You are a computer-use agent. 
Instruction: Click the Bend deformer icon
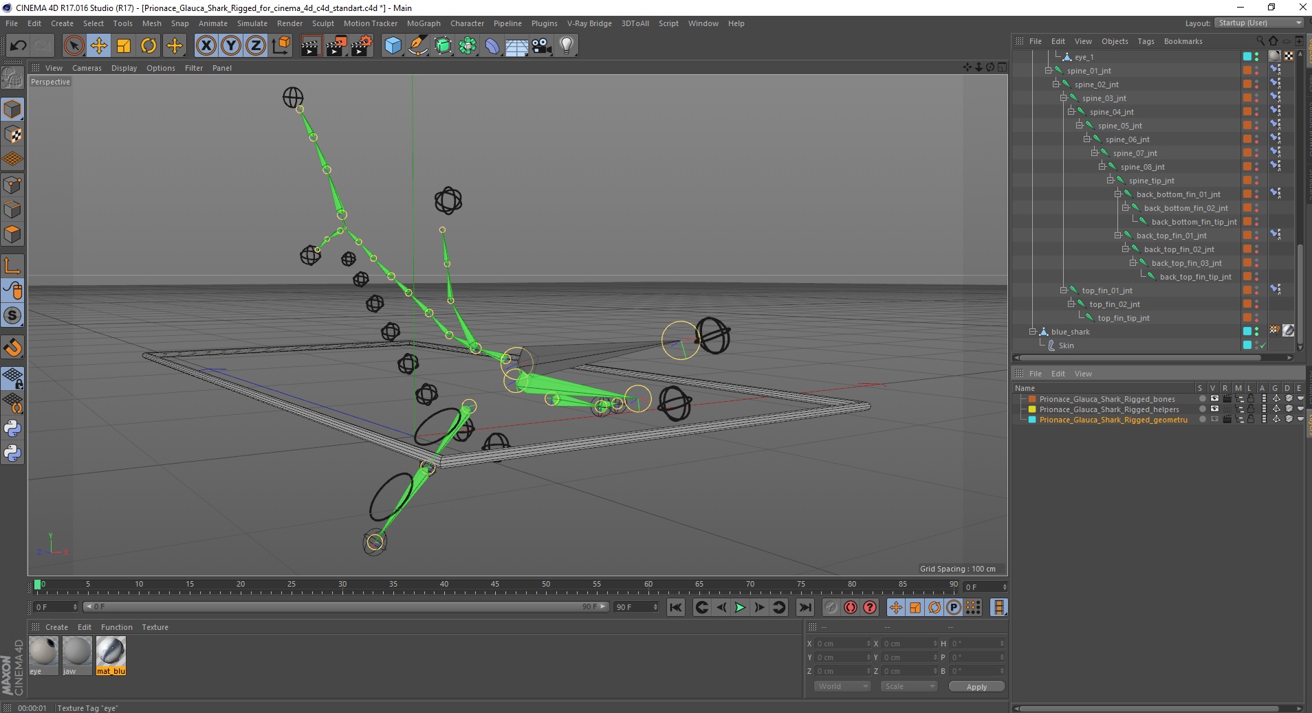tap(492, 46)
